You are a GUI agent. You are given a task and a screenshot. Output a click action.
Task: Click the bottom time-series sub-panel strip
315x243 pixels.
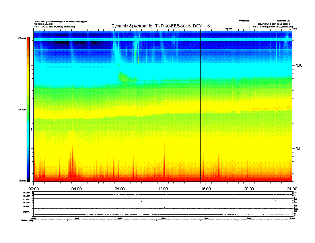click(x=163, y=204)
